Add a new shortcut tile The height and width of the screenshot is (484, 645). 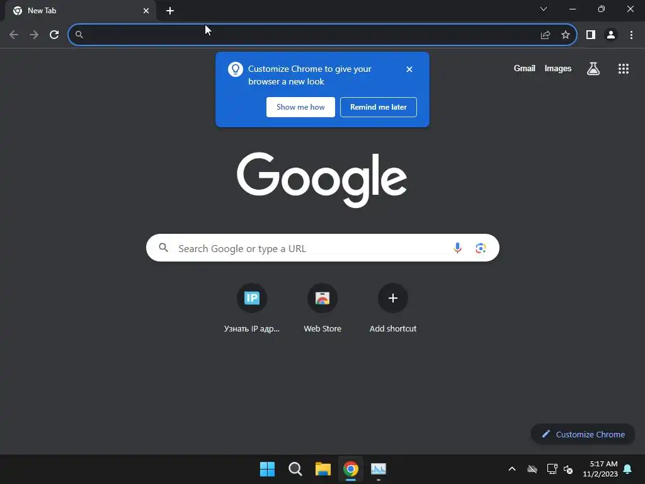[x=393, y=308]
